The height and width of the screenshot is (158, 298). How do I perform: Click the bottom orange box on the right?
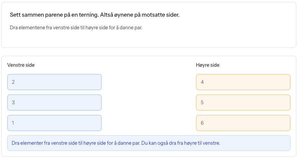tap(243, 123)
